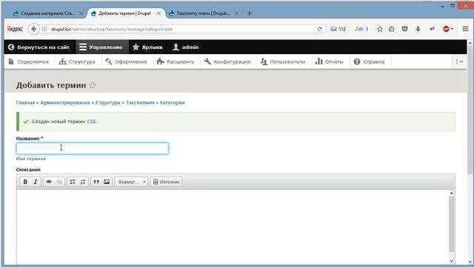Toggle admin toolbar orientation icon
This screenshot has width=474, height=267.
point(460,62)
